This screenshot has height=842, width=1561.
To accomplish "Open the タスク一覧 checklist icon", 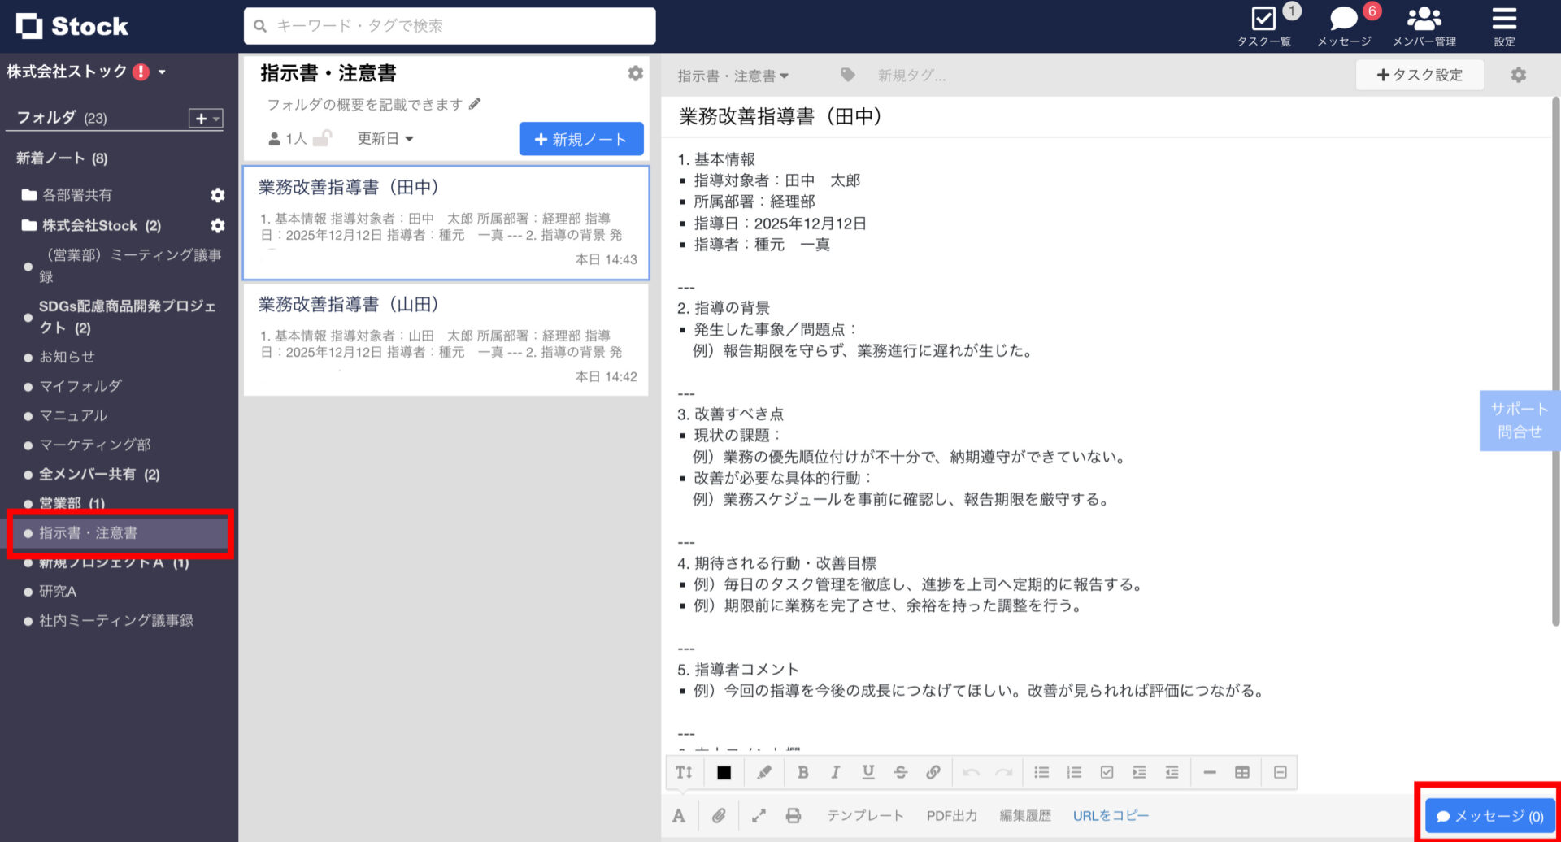I will click(1263, 18).
